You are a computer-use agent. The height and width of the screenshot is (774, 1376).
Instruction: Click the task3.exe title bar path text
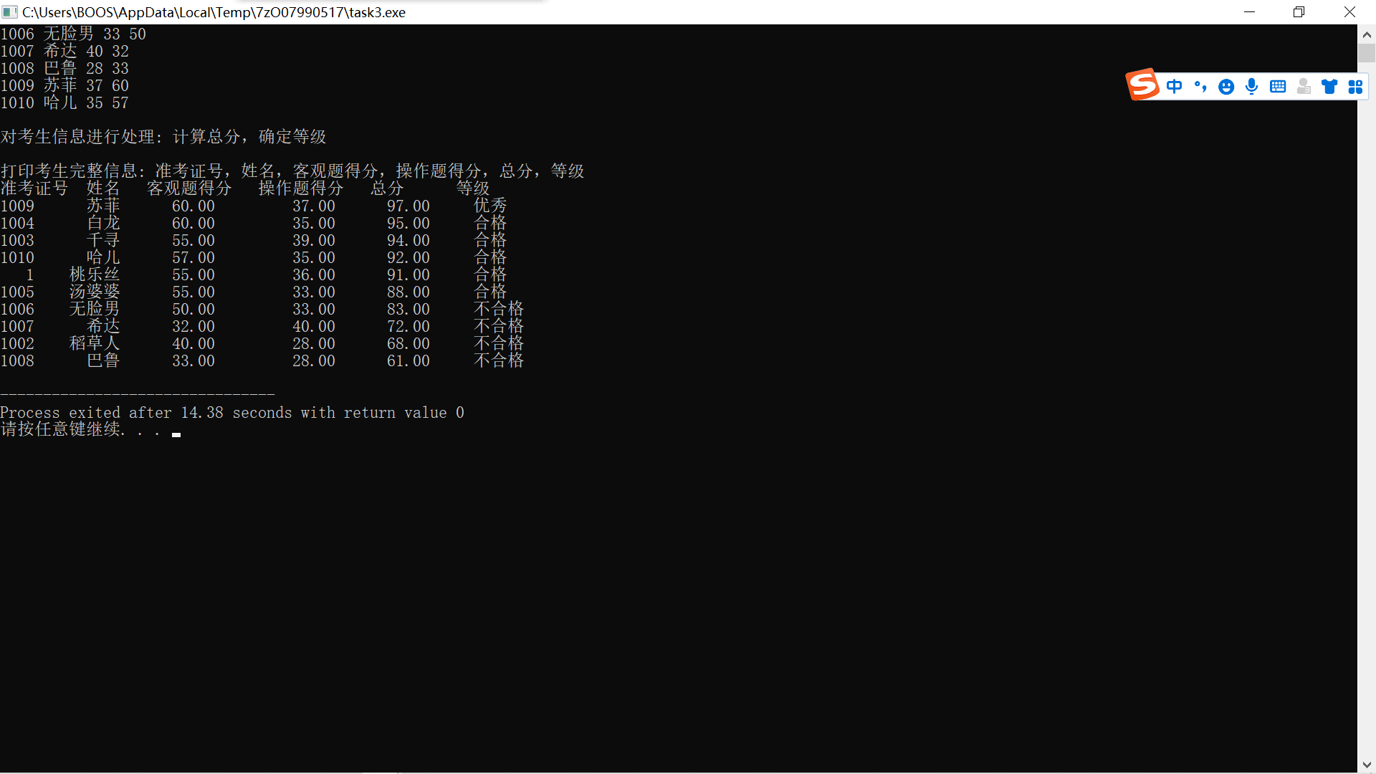click(x=214, y=12)
